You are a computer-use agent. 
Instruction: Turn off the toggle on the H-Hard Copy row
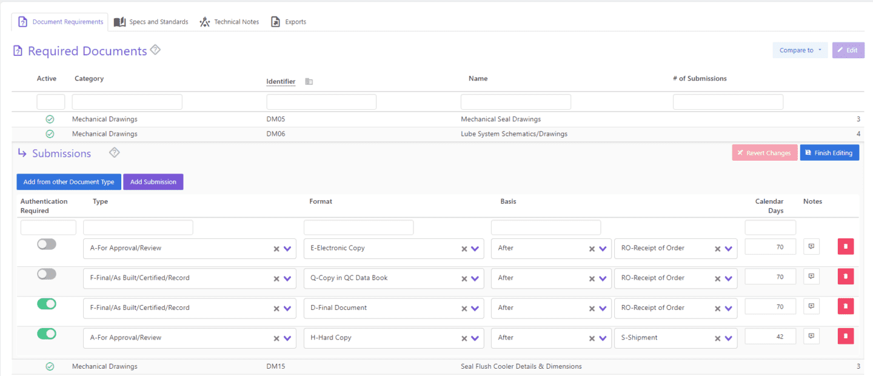[47, 334]
